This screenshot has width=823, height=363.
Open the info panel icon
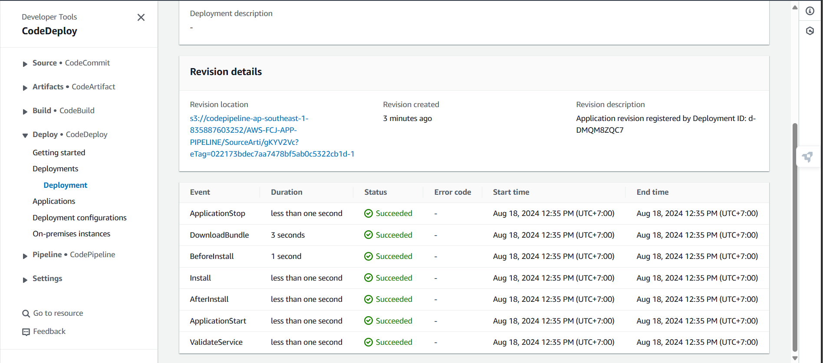click(810, 11)
